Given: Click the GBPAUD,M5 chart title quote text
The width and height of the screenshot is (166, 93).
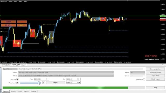Looking at the screenshot, I should (14, 2).
